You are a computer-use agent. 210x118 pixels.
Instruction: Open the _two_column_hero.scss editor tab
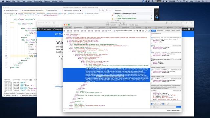tap(72, 10)
